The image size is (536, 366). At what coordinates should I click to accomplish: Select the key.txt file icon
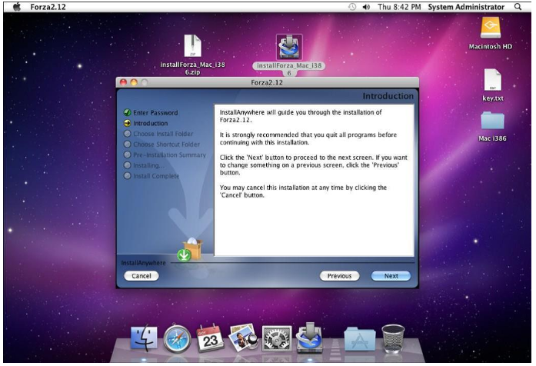(x=493, y=80)
